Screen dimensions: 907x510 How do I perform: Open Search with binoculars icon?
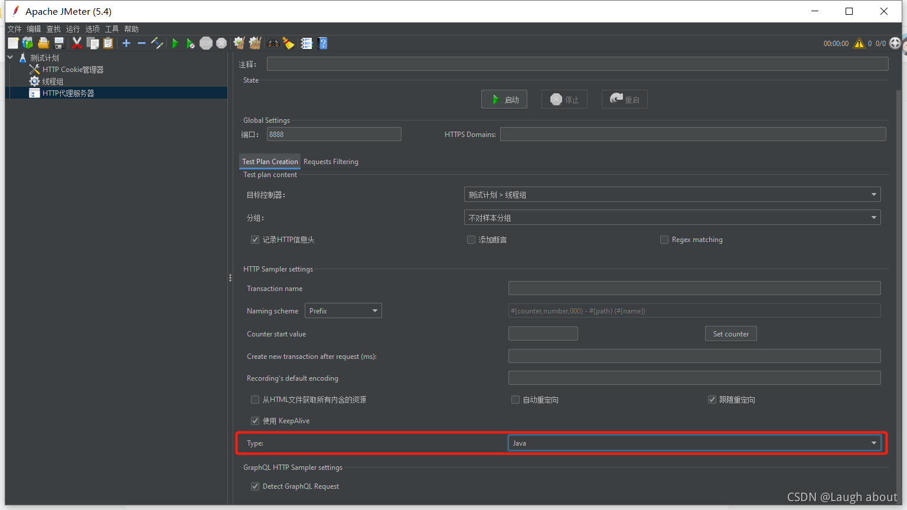(273, 43)
